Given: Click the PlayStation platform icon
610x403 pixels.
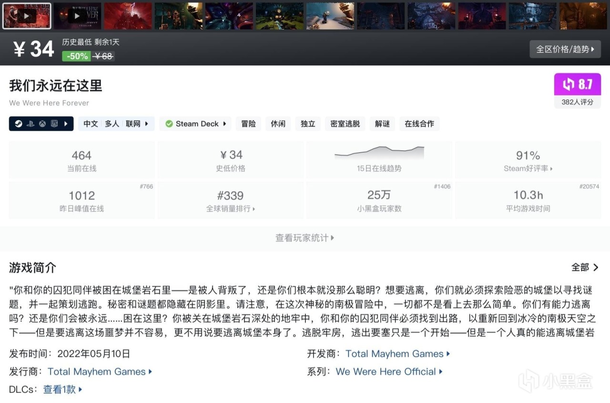Looking at the screenshot, I should click(x=30, y=124).
